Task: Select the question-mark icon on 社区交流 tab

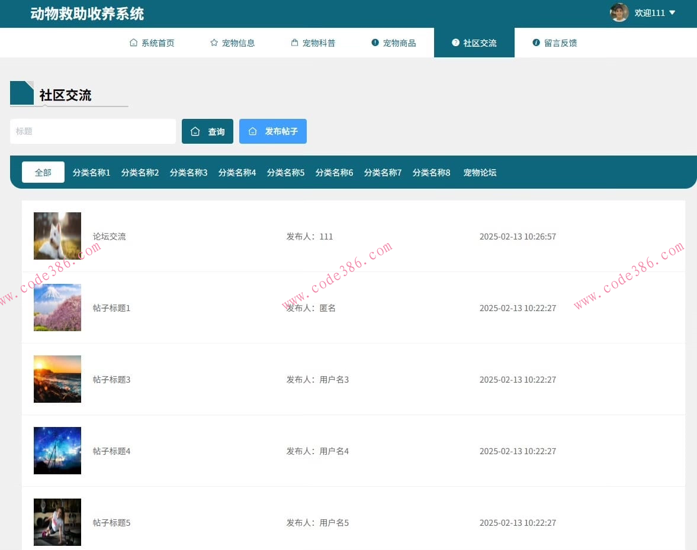Action: pyautogui.click(x=455, y=42)
